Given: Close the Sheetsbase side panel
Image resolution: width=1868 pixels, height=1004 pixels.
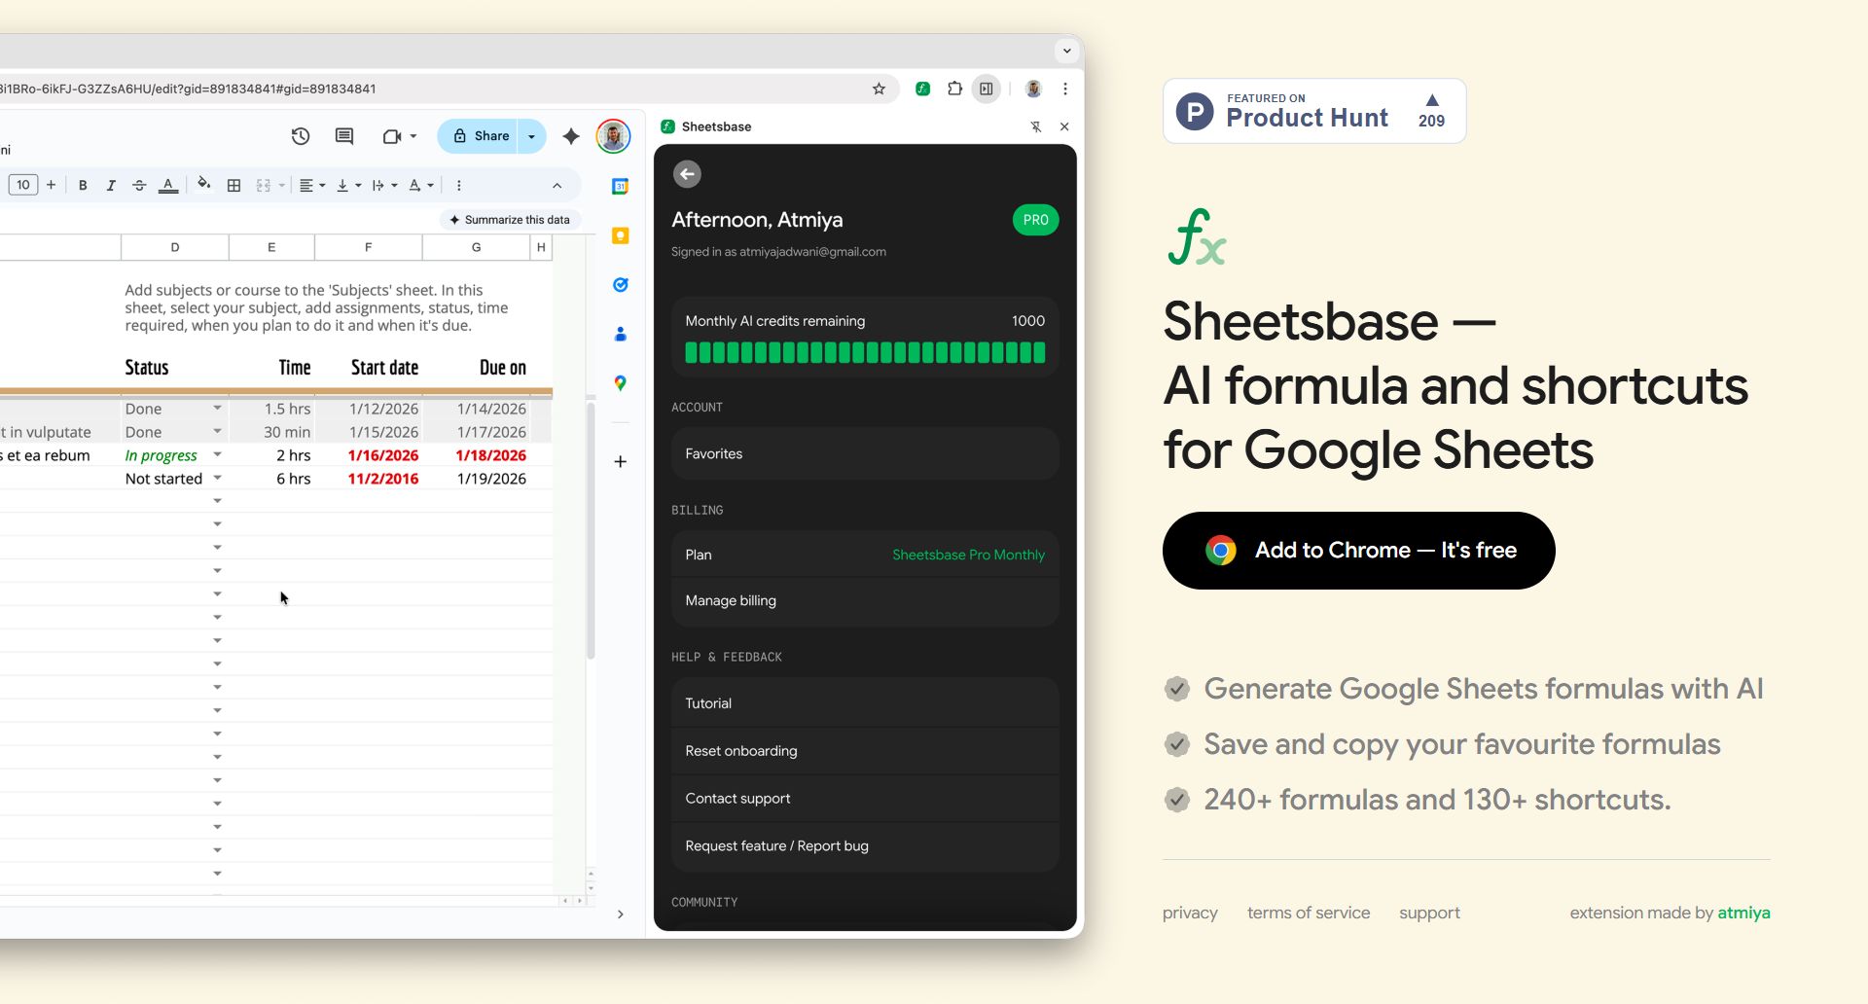Looking at the screenshot, I should click(1064, 126).
